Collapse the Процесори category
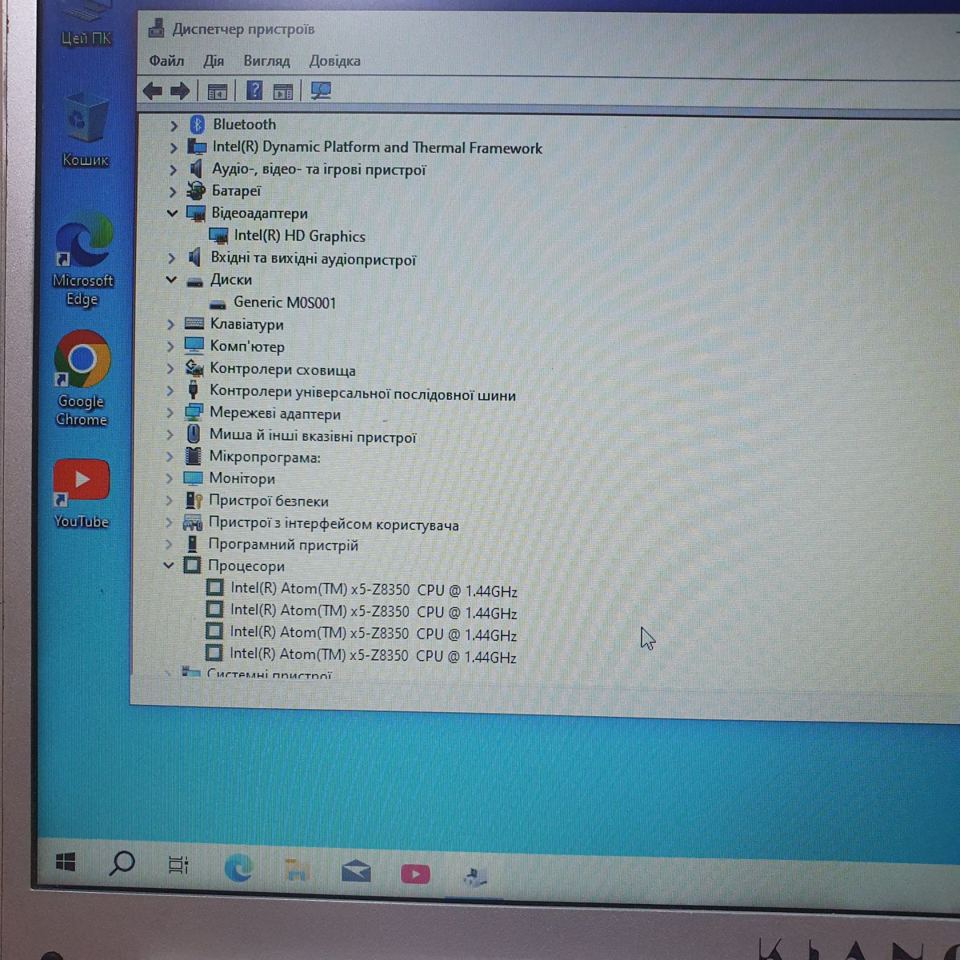The height and width of the screenshot is (960, 960). [169, 565]
